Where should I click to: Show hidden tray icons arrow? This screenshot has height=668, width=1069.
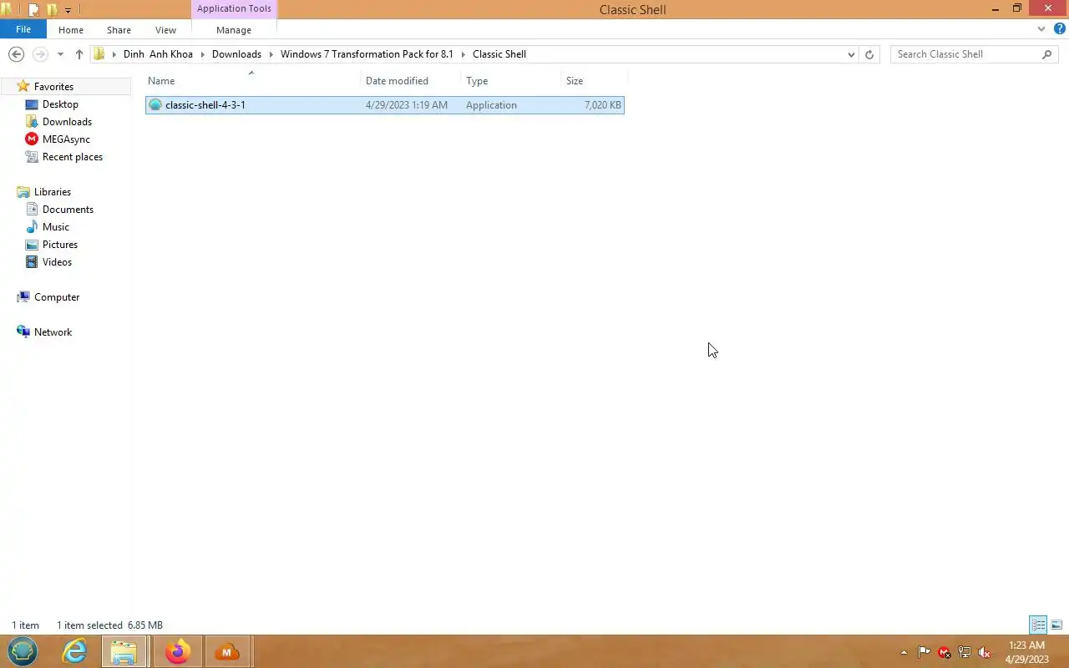[904, 652]
